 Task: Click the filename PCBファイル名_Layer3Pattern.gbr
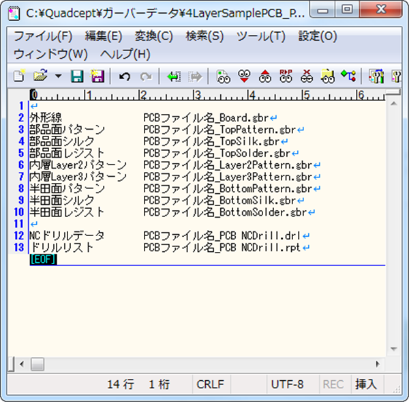[228, 177]
